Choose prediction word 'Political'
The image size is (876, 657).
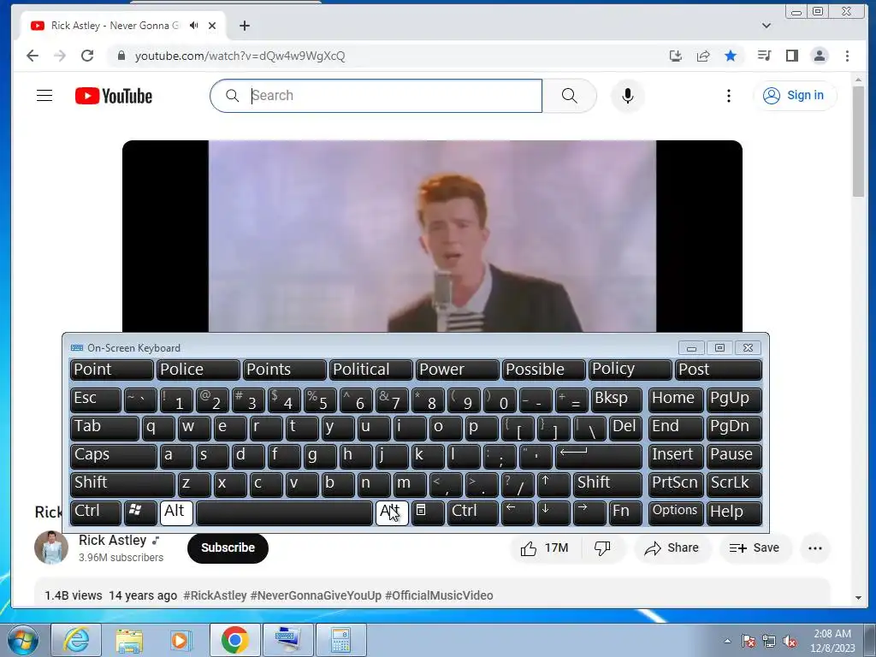pyautogui.click(x=371, y=370)
